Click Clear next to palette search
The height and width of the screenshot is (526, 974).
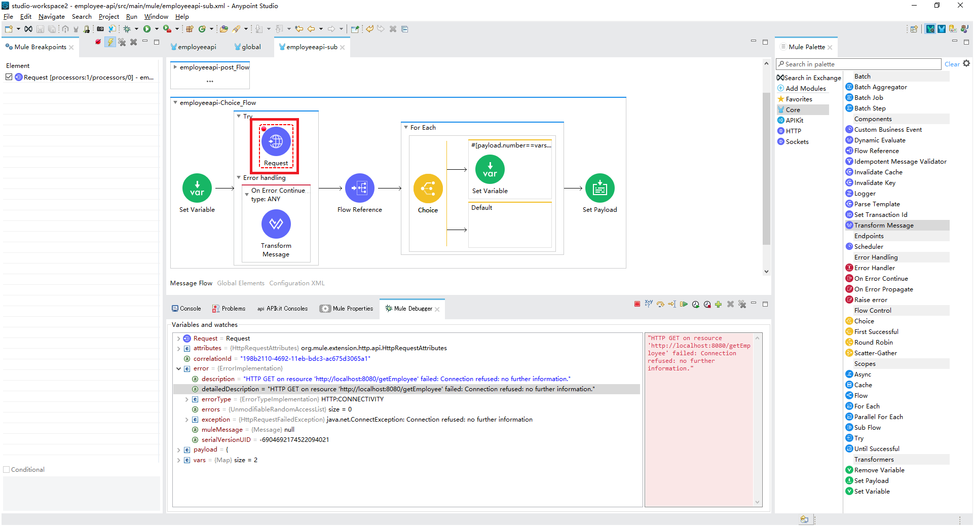point(952,64)
